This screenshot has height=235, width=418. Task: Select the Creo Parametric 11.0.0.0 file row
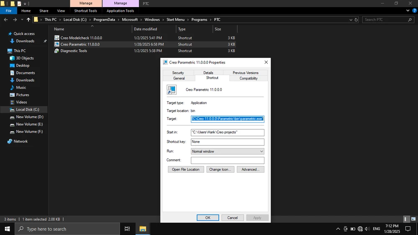pyautogui.click(x=144, y=44)
